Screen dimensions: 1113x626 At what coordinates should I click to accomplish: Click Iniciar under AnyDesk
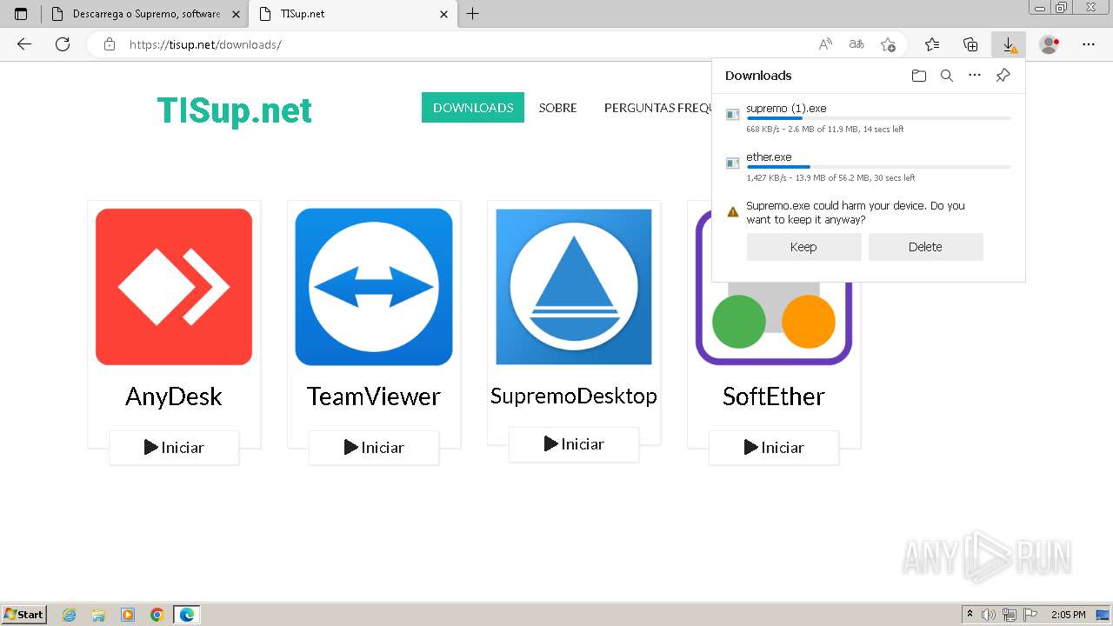174,448
